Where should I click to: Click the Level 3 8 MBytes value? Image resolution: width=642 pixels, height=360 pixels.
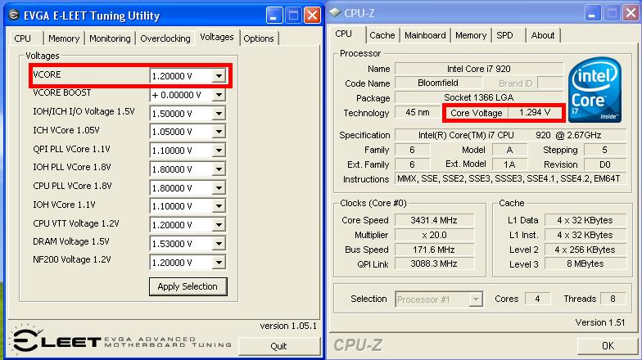[x=585, y=263]
